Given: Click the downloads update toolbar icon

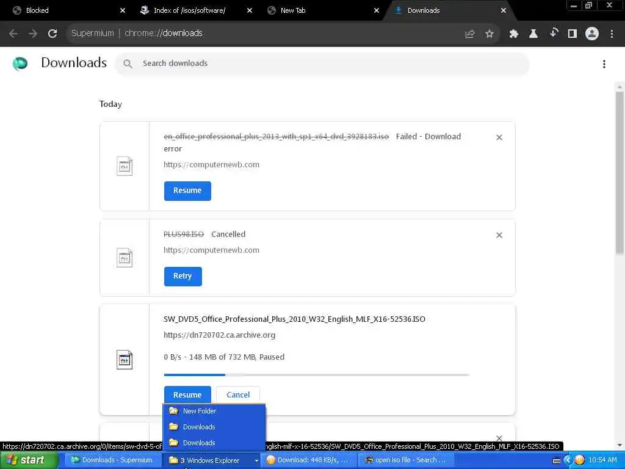Looking at the screenshot, I should tap(553, 34).
